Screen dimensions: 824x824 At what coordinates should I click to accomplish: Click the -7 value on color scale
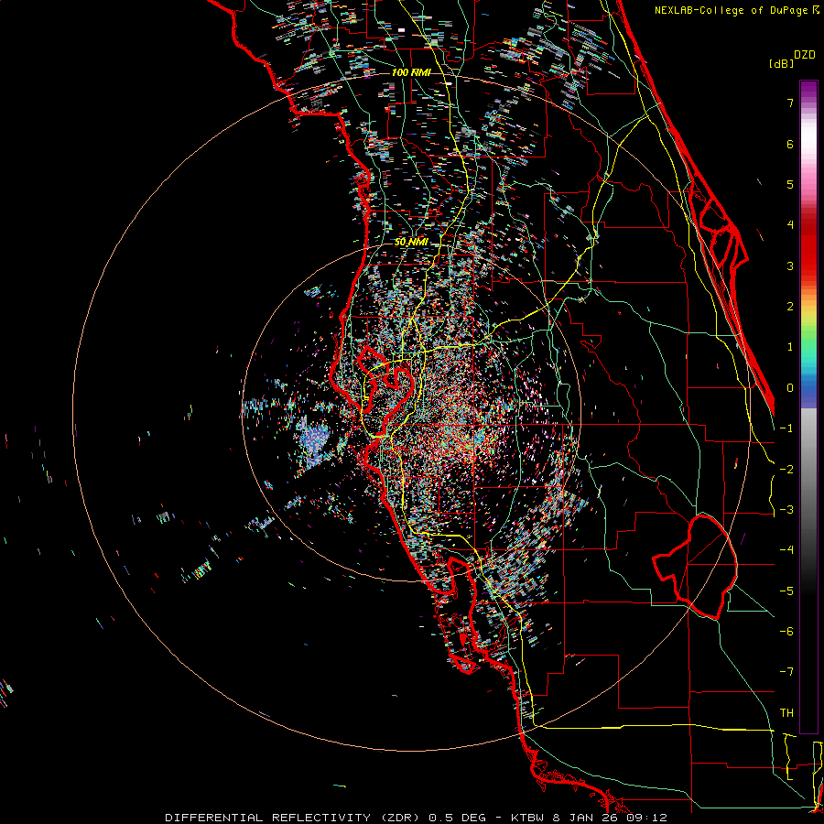pos(786,672)
